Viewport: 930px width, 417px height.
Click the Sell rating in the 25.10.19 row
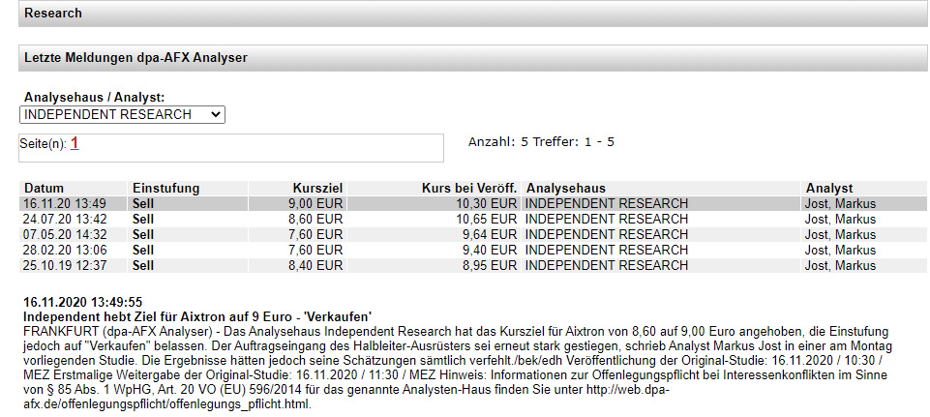tap(143, 265)
